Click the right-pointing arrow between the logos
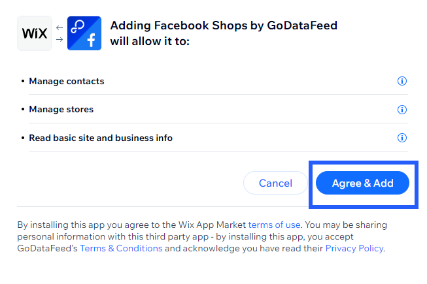 [60, 39]
